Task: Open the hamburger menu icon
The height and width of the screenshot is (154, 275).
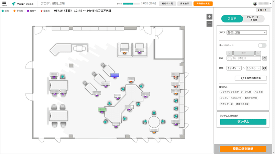Action: 4,3
